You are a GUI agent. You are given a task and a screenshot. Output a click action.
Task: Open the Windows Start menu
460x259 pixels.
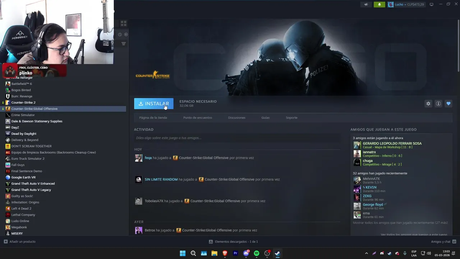(183, 253)
